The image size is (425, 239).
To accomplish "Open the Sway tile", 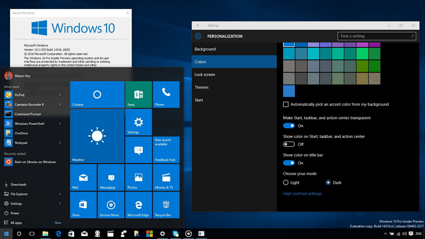I will [138, 95].
